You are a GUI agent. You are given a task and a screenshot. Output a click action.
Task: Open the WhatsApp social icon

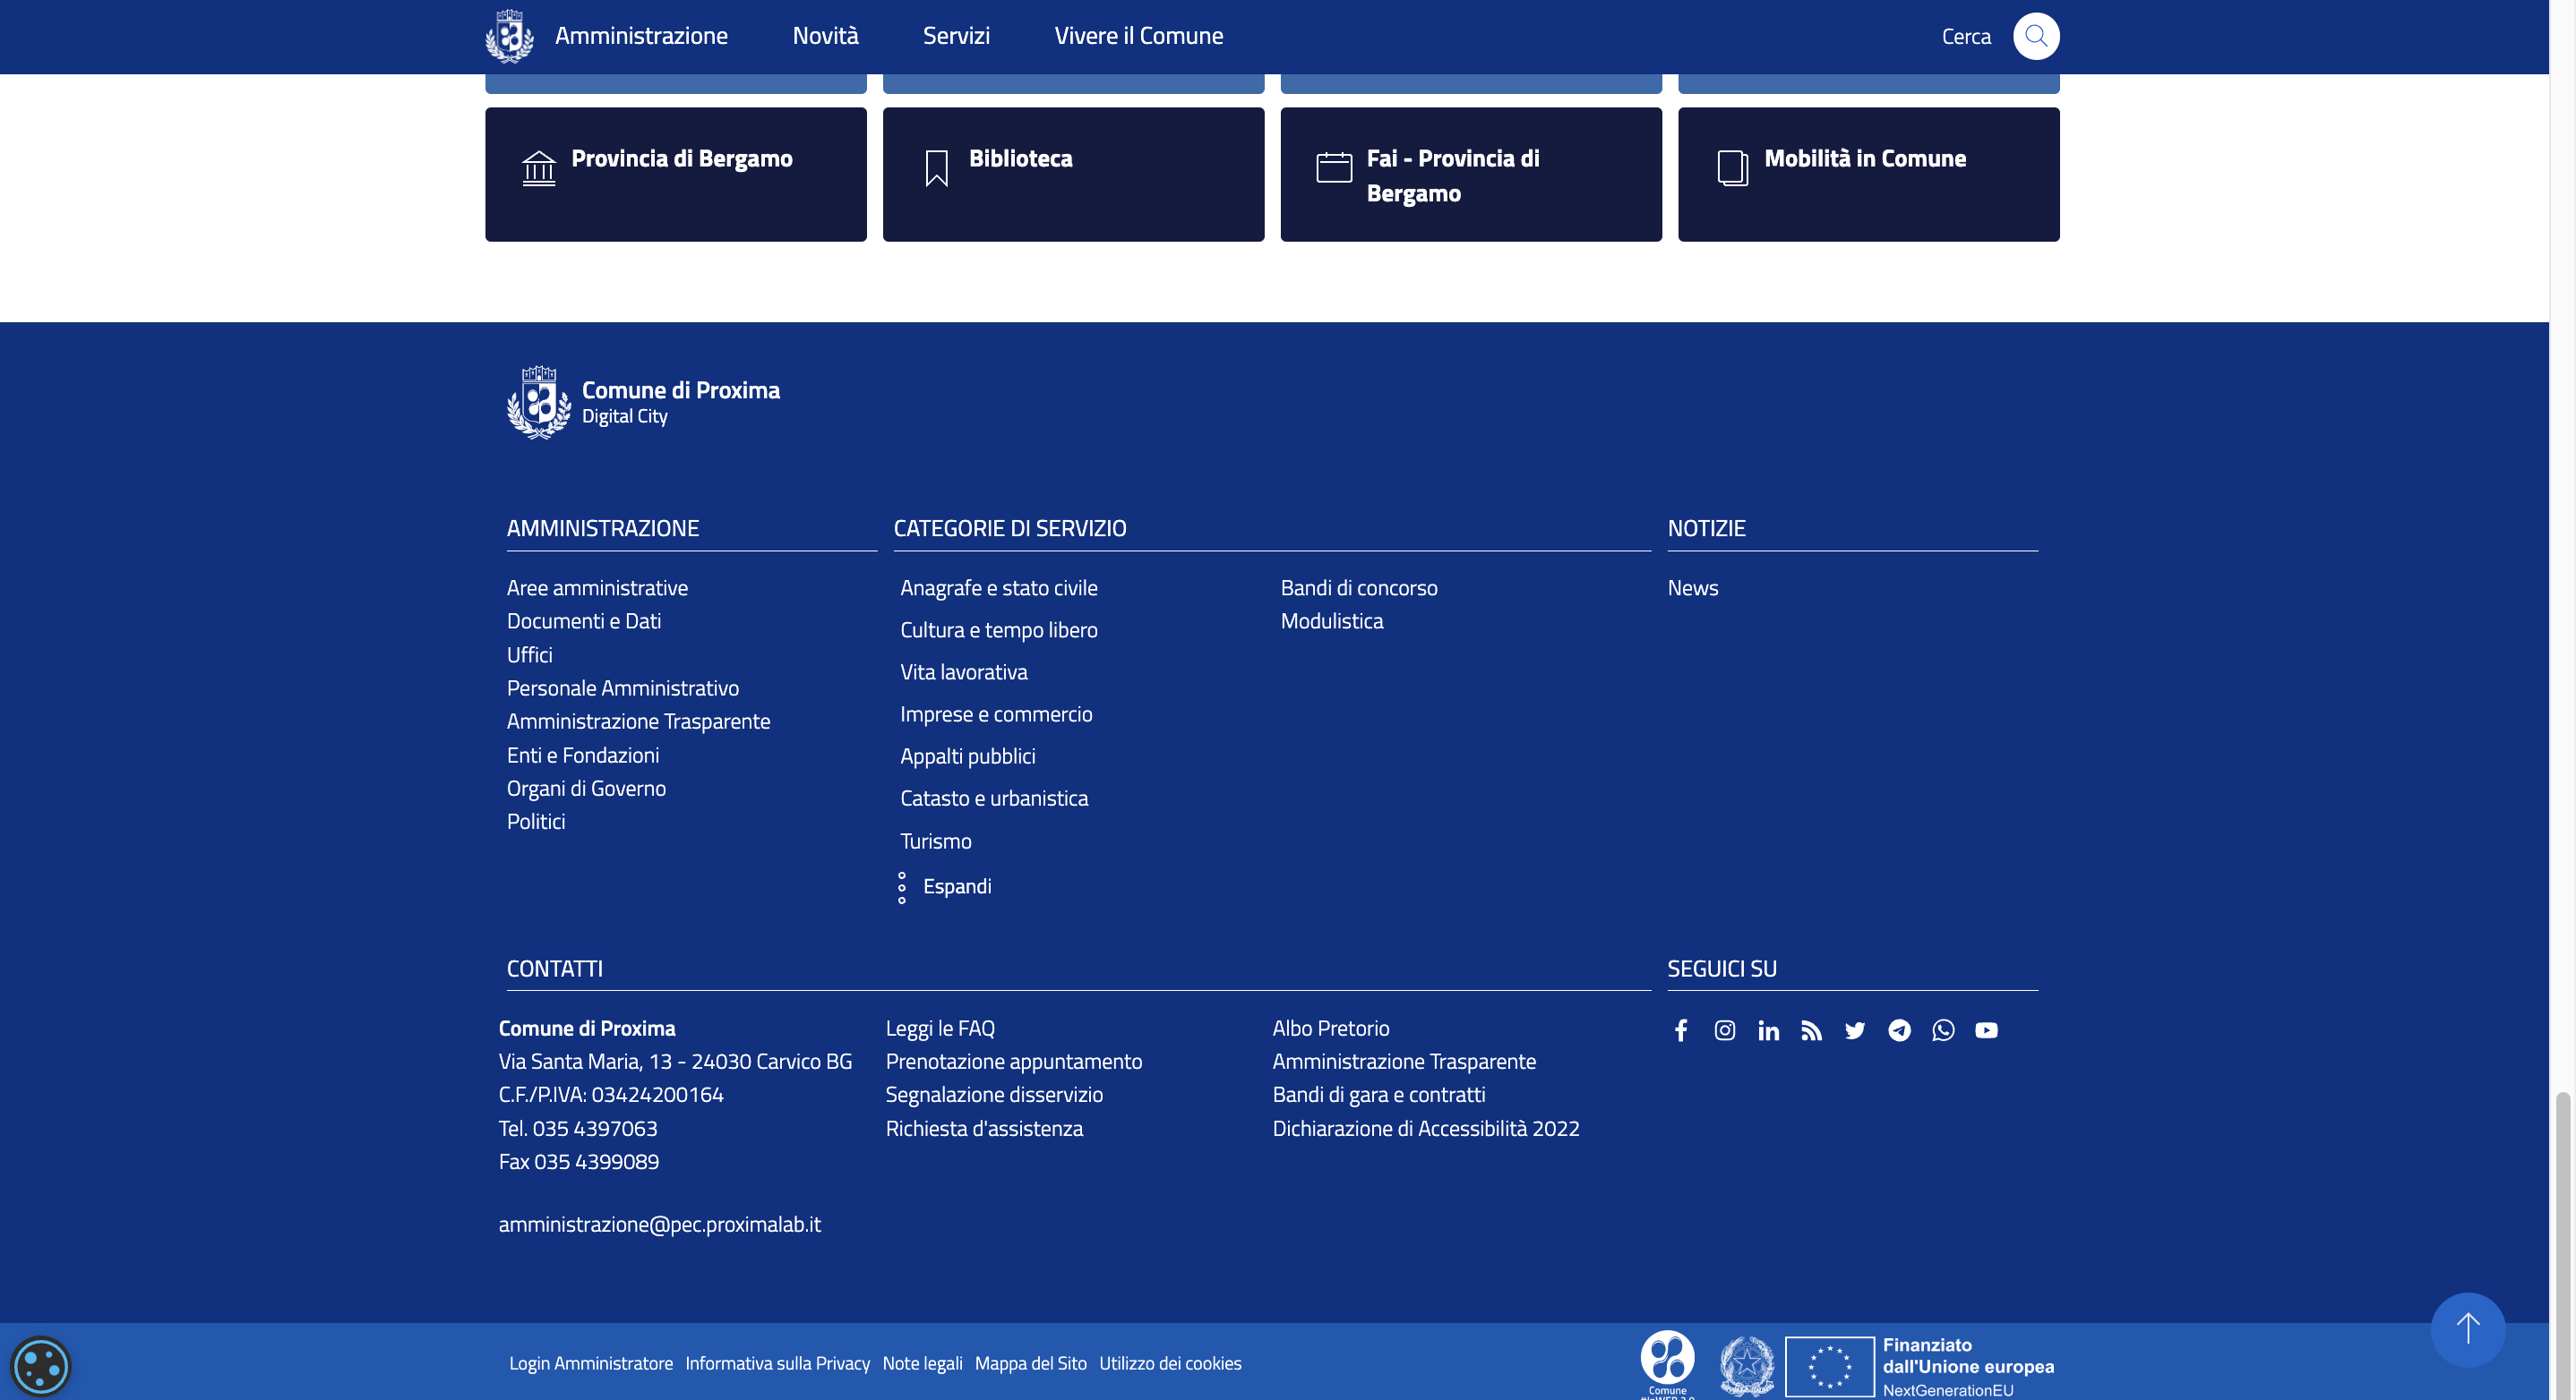point(1943,1030)
